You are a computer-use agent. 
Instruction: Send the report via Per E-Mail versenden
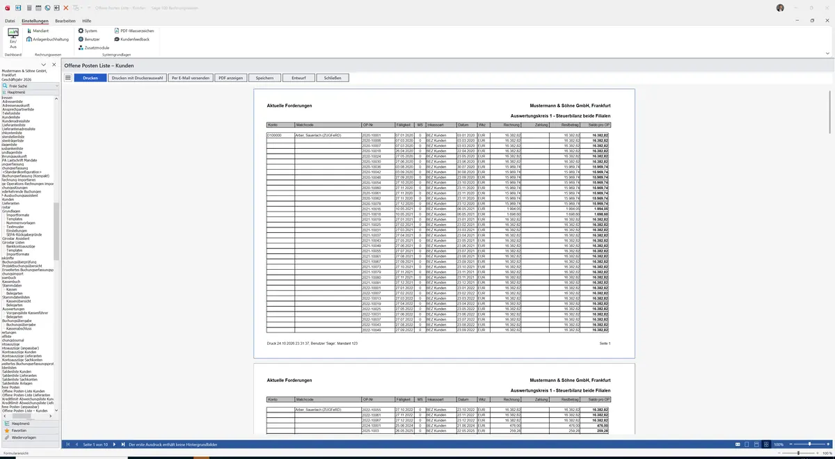[190, 78]
